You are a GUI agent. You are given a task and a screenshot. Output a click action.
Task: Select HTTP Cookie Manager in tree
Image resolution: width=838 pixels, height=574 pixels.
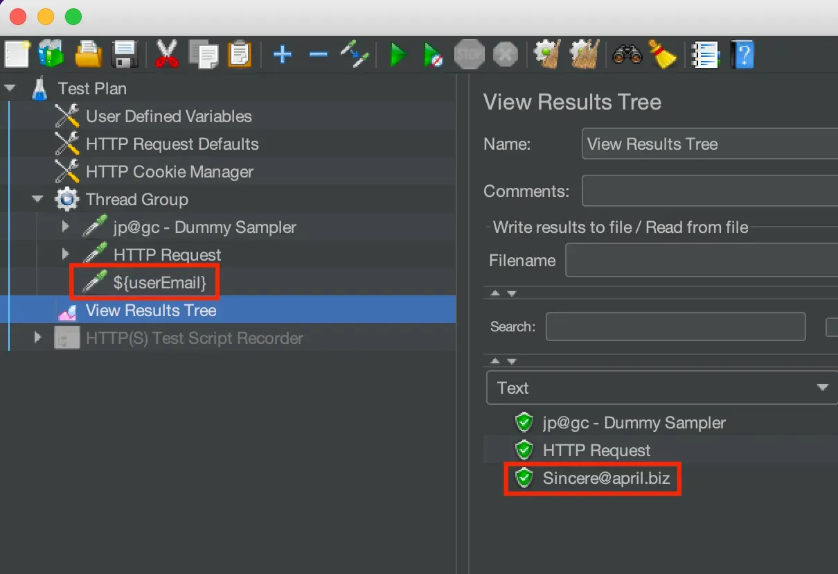coord(169,172)
